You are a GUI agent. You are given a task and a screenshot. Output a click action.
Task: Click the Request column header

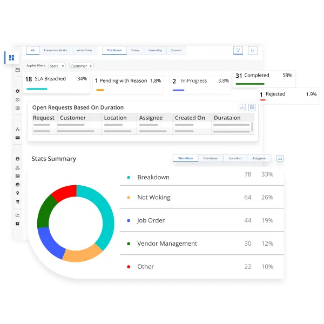(x=44, y=118)
